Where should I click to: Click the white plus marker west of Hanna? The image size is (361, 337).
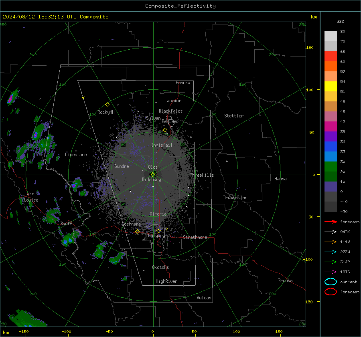tap(227, 161)
